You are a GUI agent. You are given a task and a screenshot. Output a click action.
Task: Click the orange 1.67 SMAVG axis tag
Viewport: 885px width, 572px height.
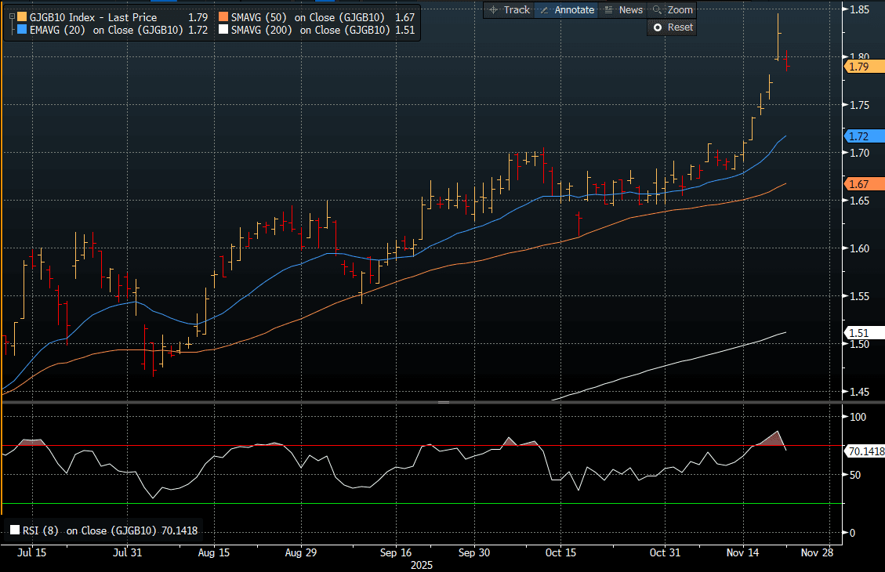coord(859,184)
